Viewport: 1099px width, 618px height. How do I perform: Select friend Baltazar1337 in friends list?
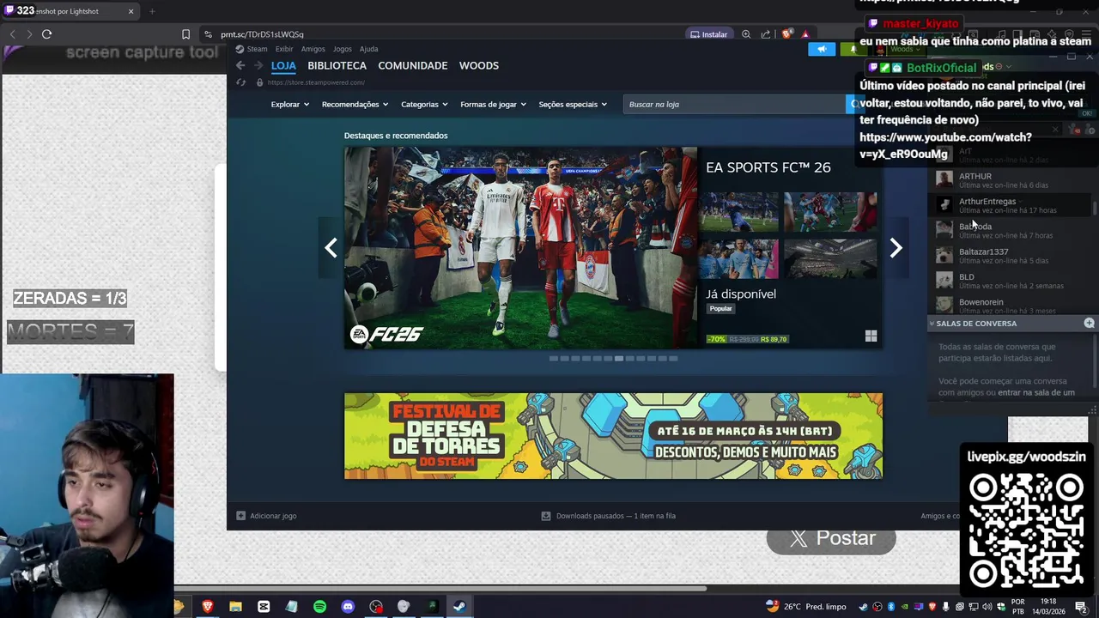coord(1013,256)
